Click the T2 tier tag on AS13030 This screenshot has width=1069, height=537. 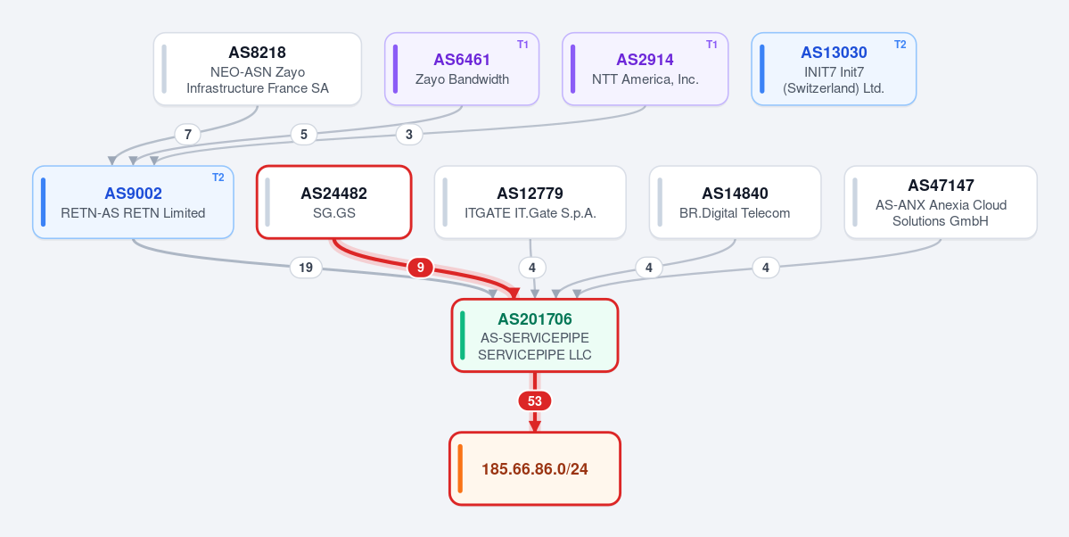(900, 45)
